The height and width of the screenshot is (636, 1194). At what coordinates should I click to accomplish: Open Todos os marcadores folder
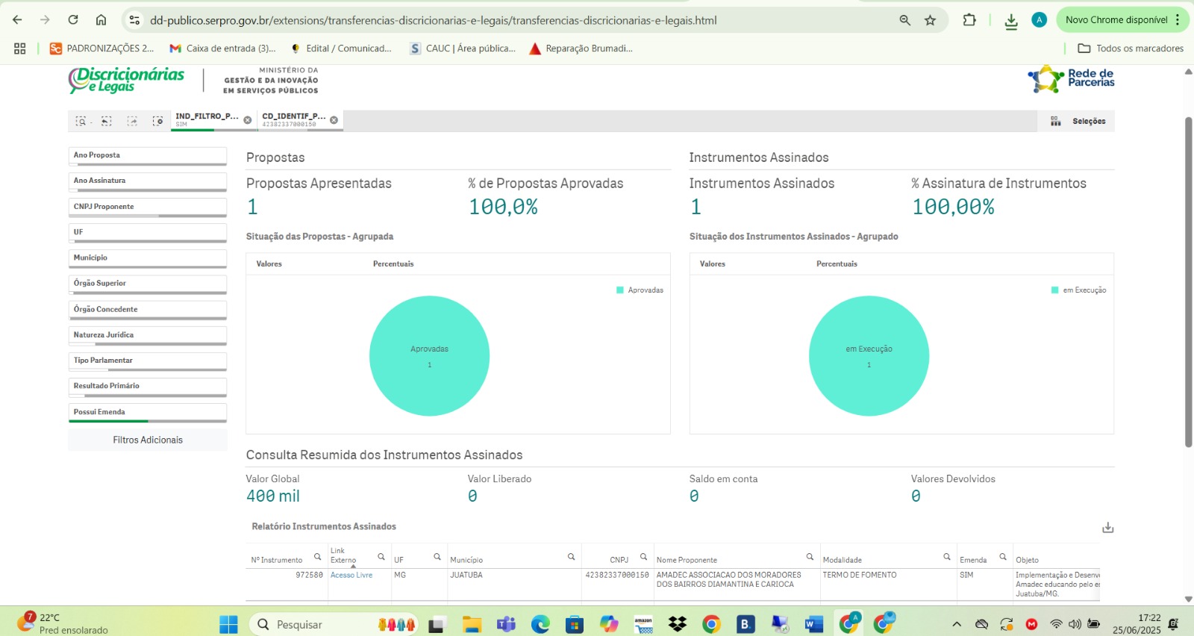1131,49
